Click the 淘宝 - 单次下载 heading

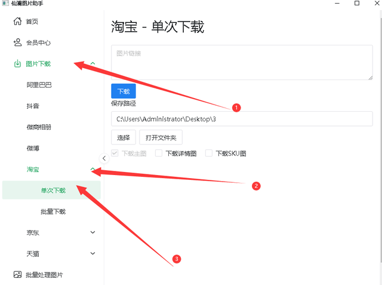(158, 26)
